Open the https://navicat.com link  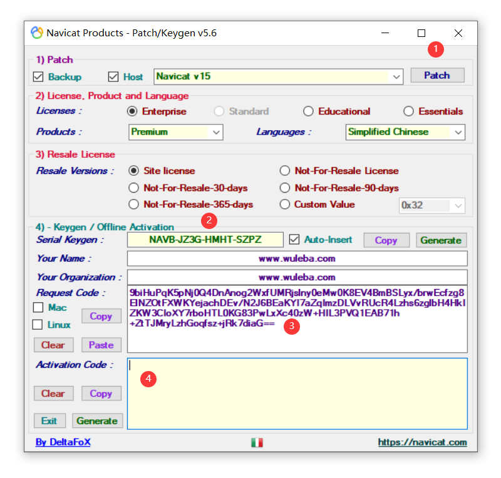pos(422,442)
